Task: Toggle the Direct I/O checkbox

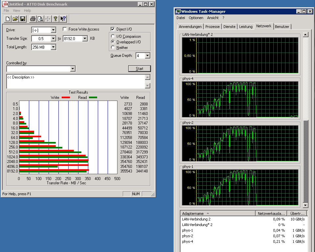Action: 113,29
